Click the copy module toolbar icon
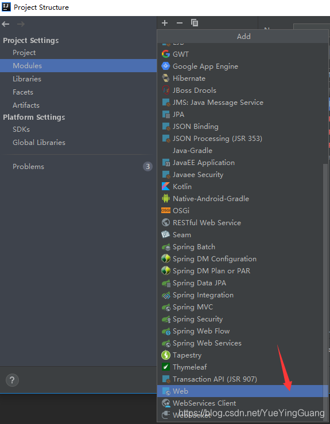The height and width of the screenshot is (424, 330). pyautogui.click(x=194, y=23)
